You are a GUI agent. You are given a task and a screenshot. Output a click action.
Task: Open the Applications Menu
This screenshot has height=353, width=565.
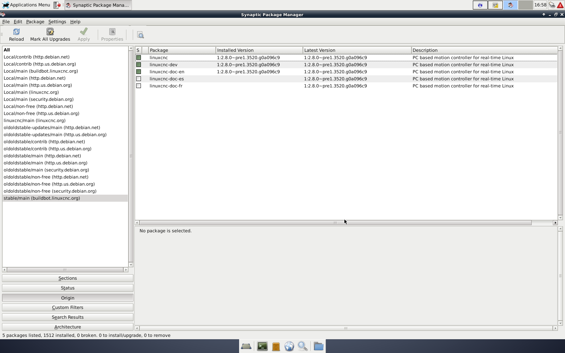click(26, 5)
